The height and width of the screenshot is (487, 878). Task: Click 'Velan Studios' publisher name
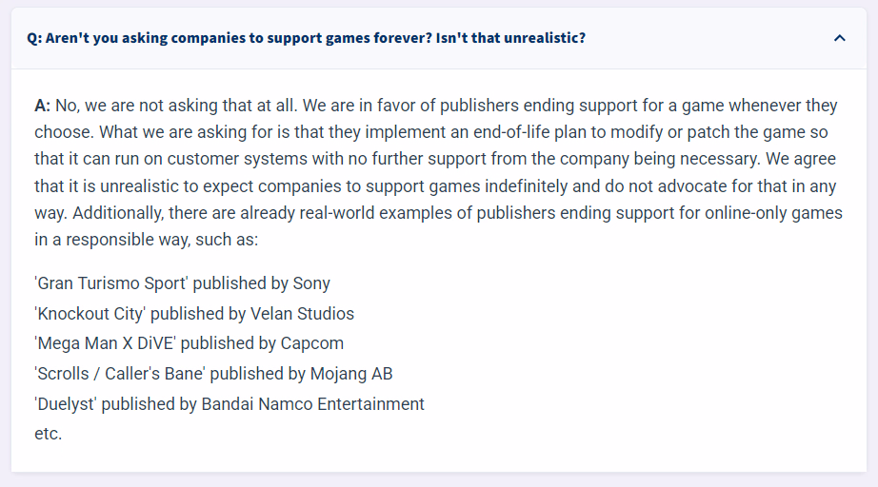pyautogui.click(x=302, y=314)
